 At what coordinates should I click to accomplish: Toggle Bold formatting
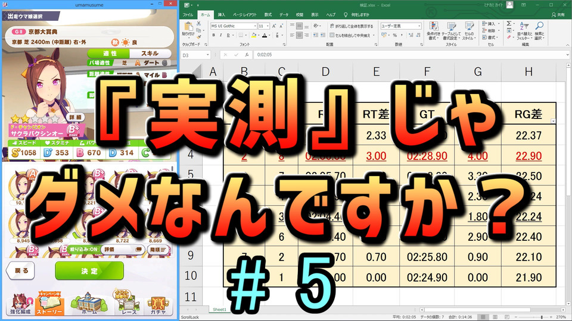coord(214,35)
